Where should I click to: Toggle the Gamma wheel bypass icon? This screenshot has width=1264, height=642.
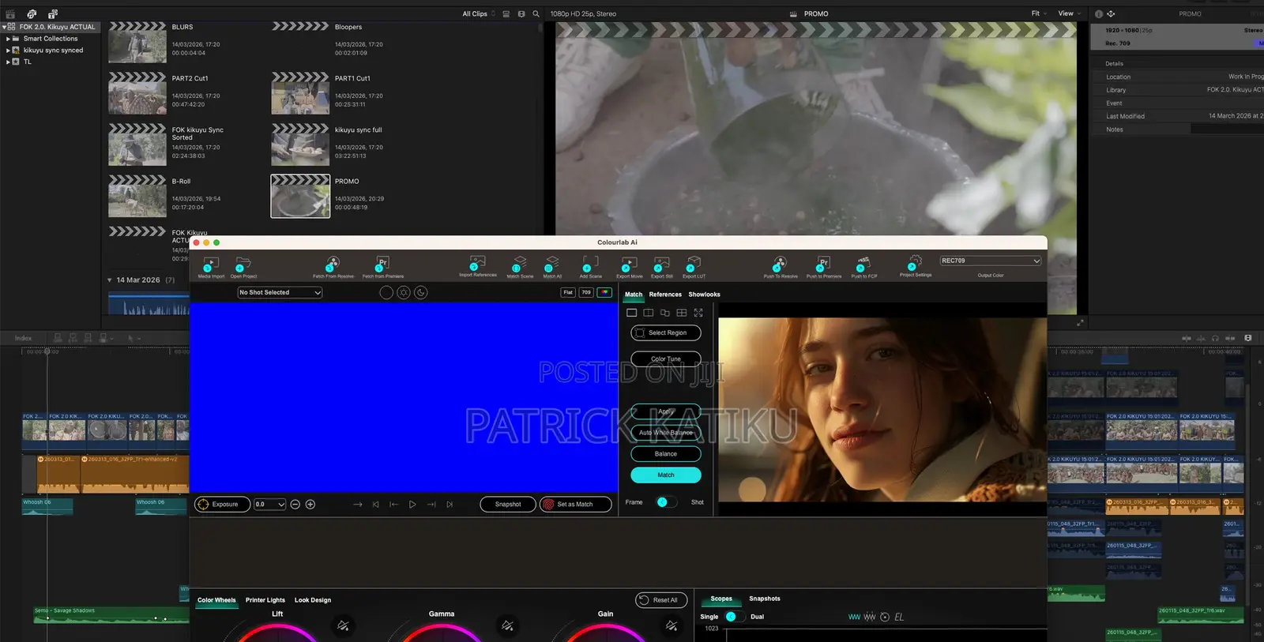coord(507,625)
